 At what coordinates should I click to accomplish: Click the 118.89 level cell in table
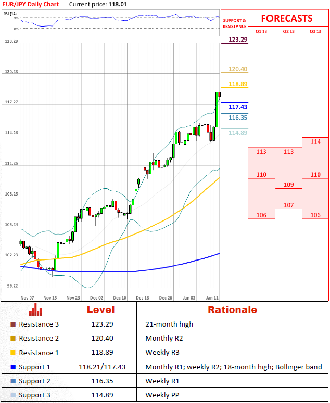(x=102, y=353)
